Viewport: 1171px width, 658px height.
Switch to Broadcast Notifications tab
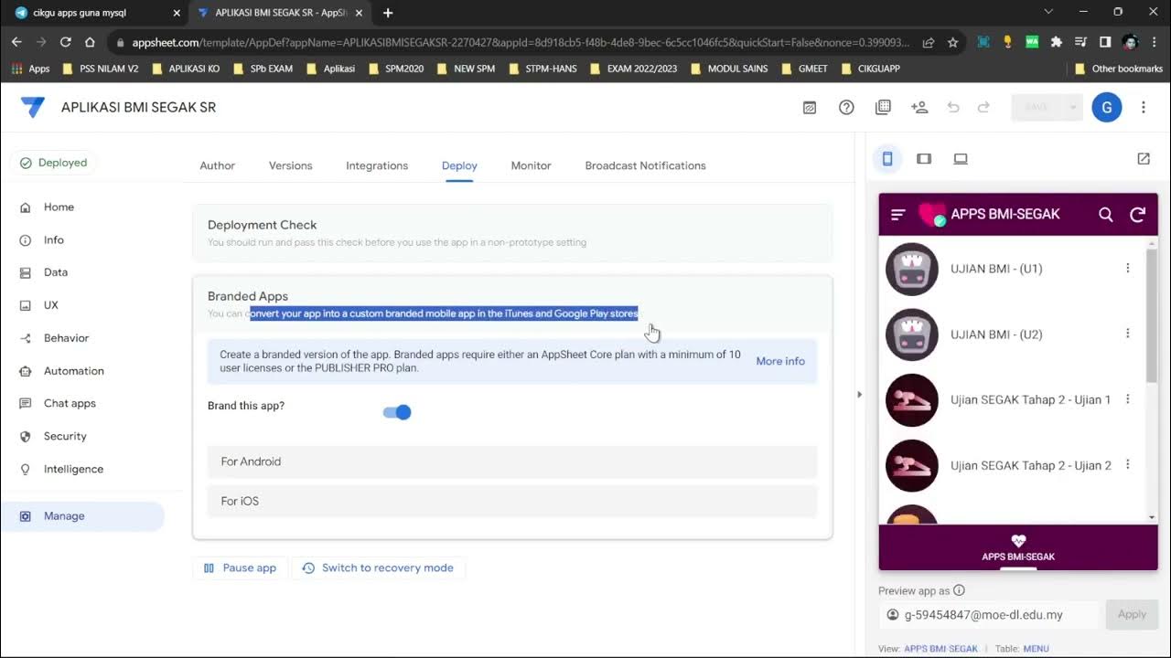coord(645,165)
